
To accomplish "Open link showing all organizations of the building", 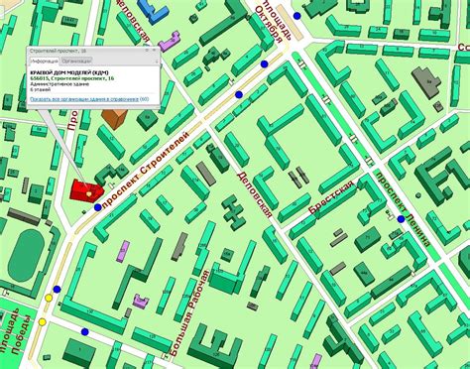I will pyautogui.click(x=84, y=99).
